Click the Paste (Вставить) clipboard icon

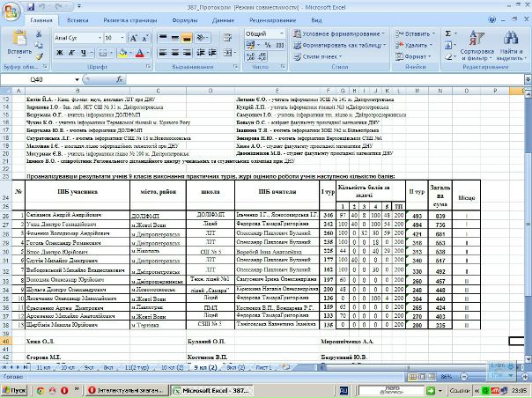17,41
